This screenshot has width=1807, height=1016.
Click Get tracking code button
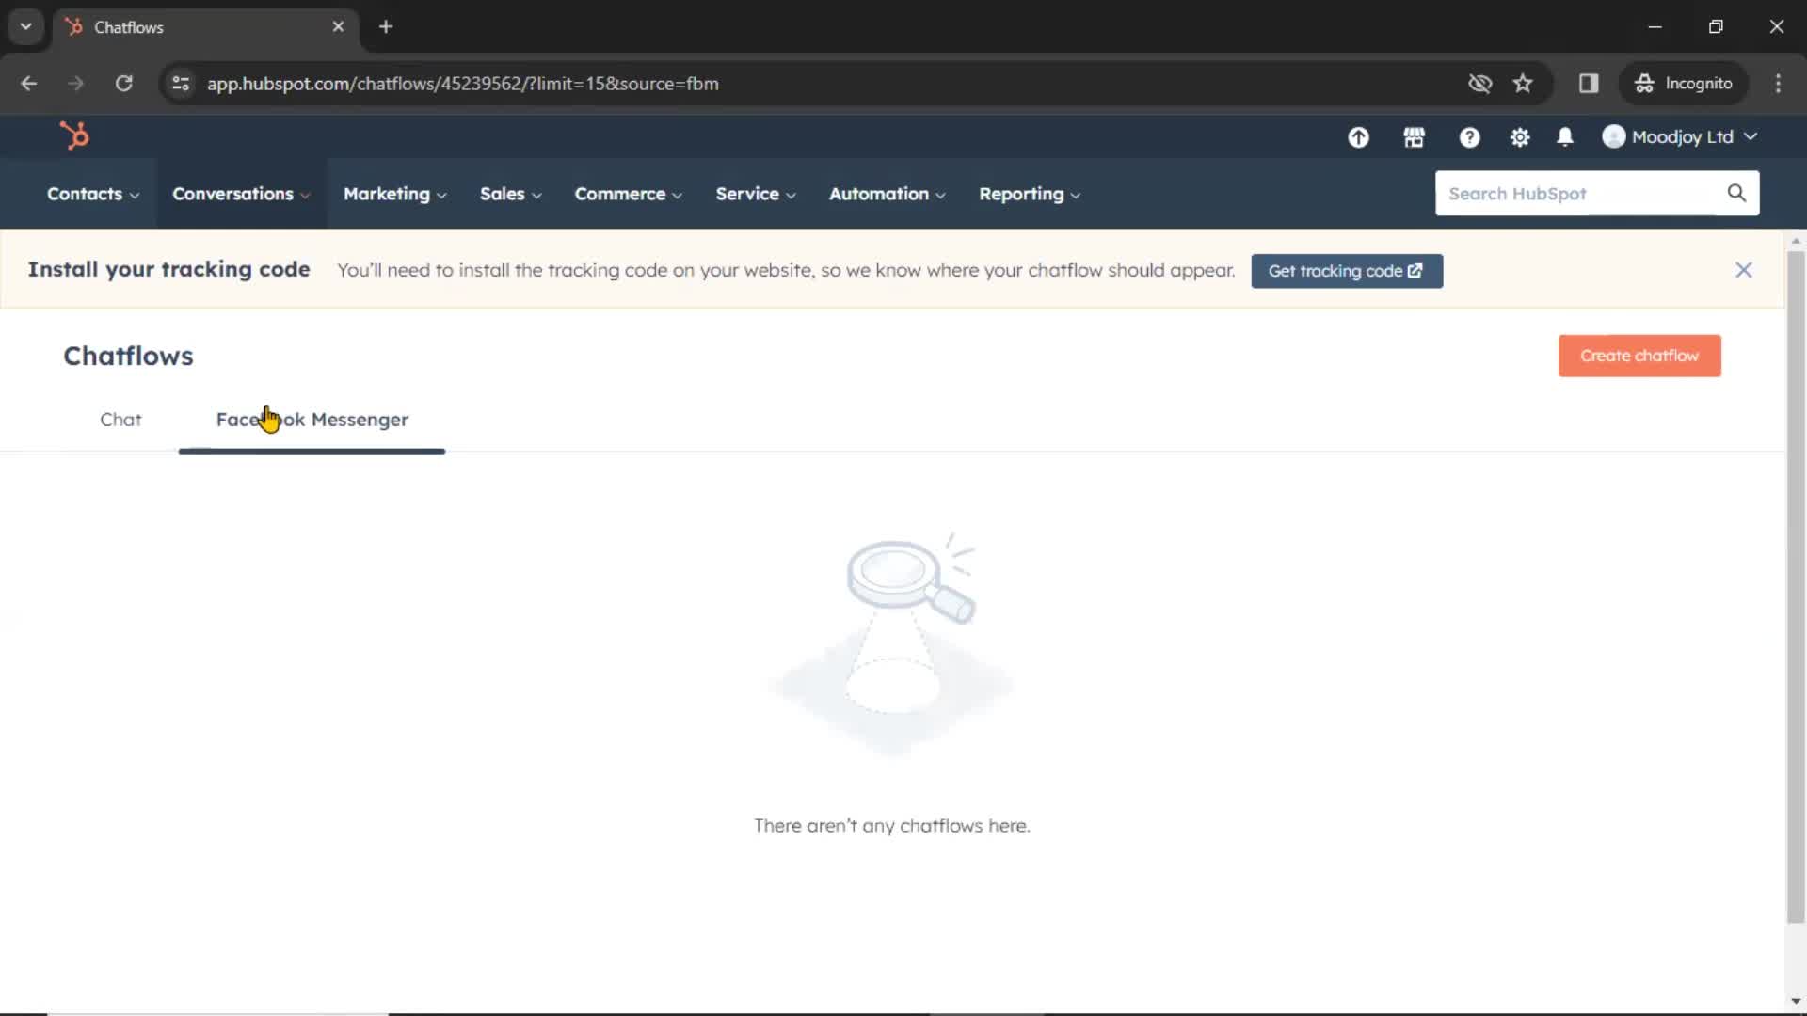click(1347, 270)
